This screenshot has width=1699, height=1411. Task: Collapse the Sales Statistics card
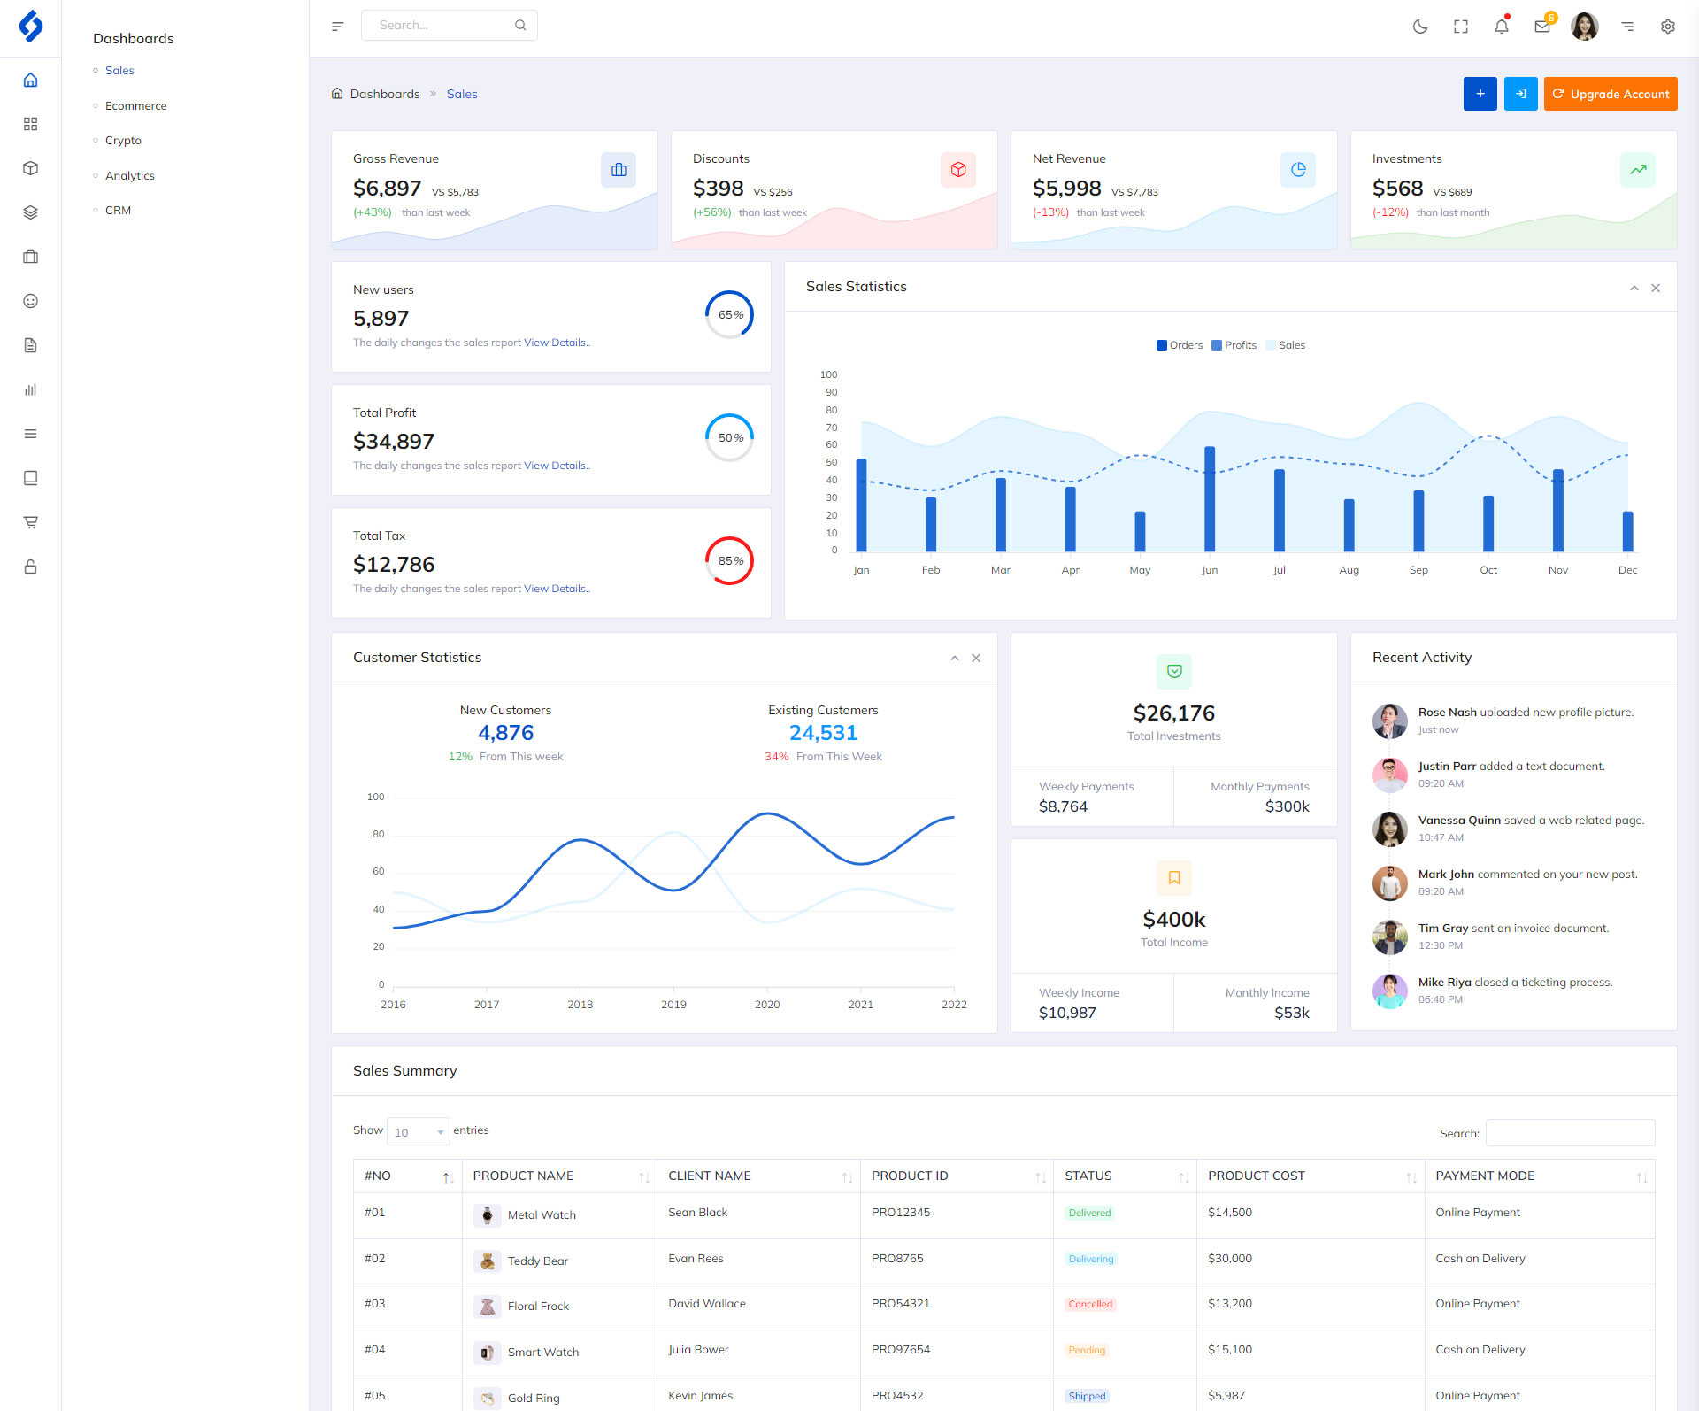pyautogui.click(x=1634, y=288)
